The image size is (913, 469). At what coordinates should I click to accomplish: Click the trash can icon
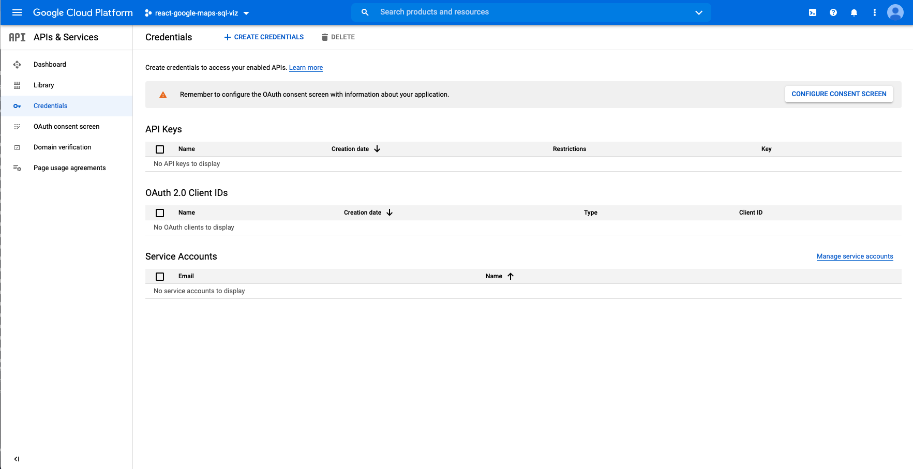click(325, 37)
